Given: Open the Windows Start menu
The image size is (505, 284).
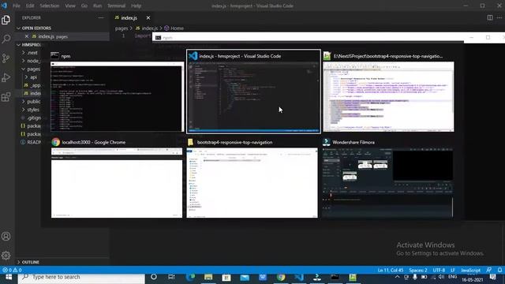Looking at the screenshot, I should click(9, 277).
